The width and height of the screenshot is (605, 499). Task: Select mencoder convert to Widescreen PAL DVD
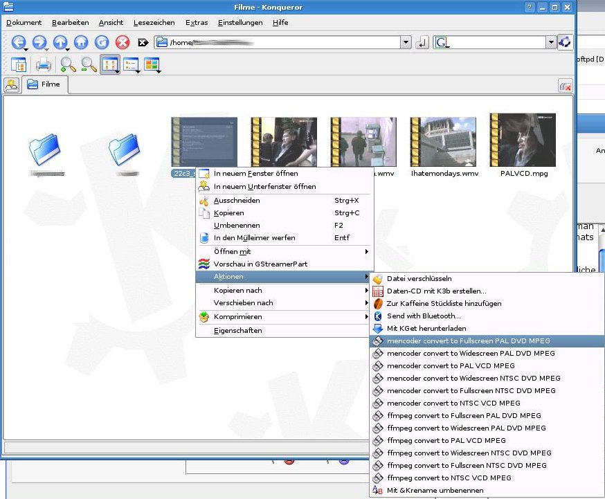[487, 353]
